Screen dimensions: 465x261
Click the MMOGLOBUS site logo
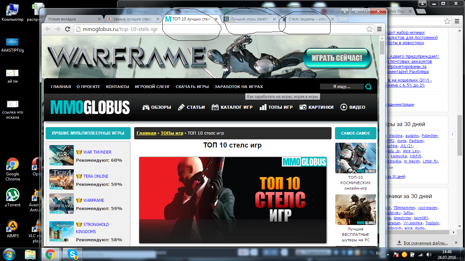(90, 107)
